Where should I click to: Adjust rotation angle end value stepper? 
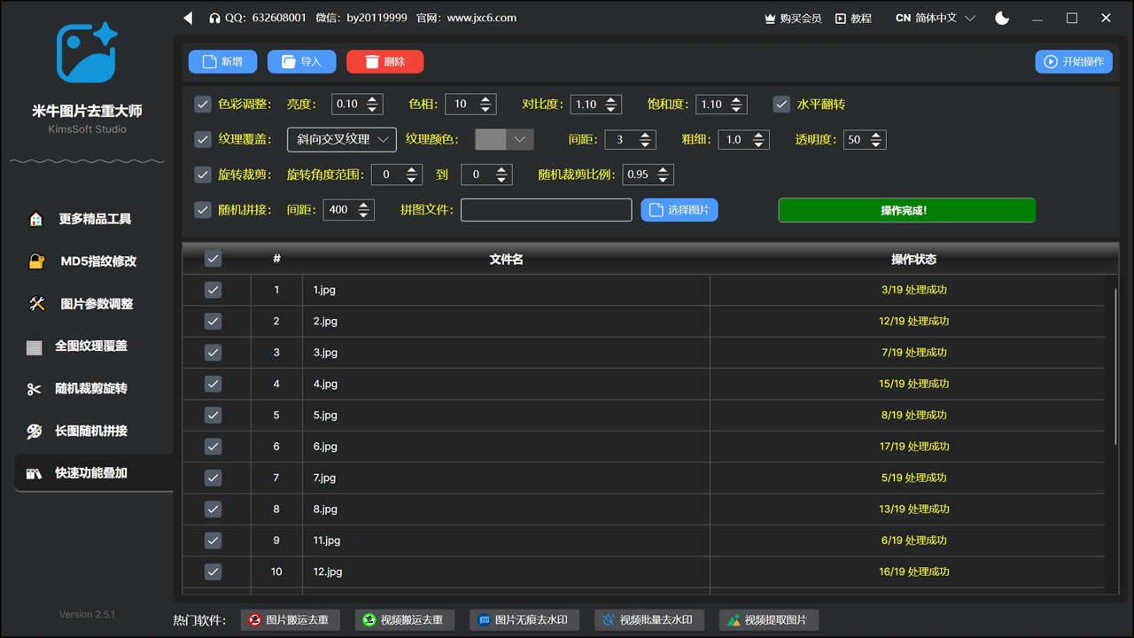coord(502,175)
